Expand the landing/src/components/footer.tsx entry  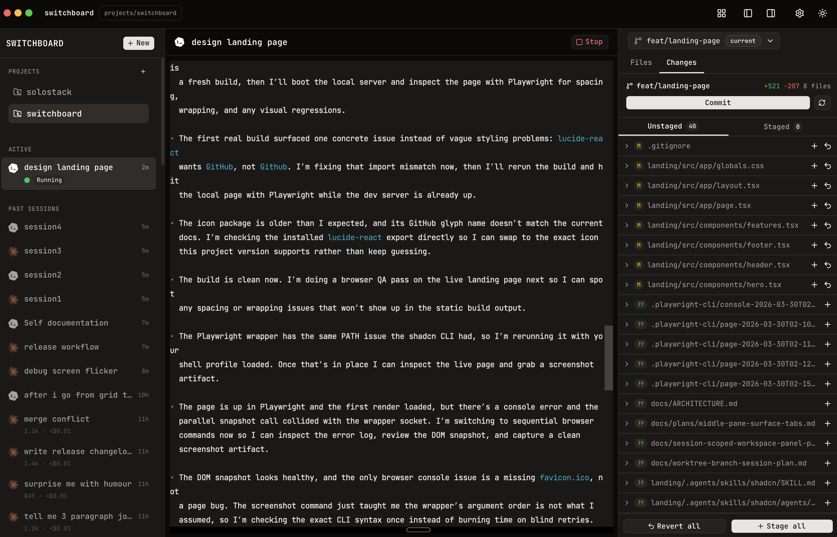[x=627, y=245]
